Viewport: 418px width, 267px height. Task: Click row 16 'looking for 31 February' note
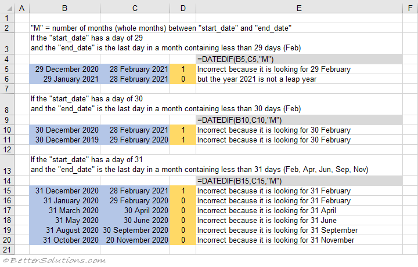click(274, 200)
